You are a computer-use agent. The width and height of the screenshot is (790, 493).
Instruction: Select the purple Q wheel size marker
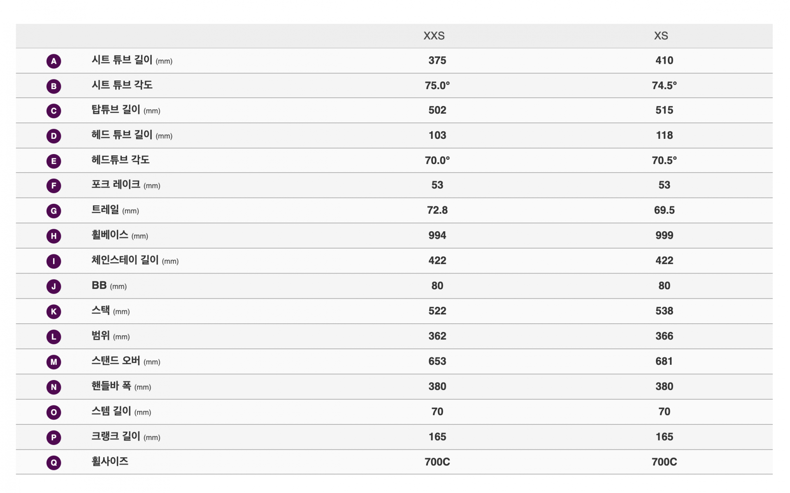(53, 463)
